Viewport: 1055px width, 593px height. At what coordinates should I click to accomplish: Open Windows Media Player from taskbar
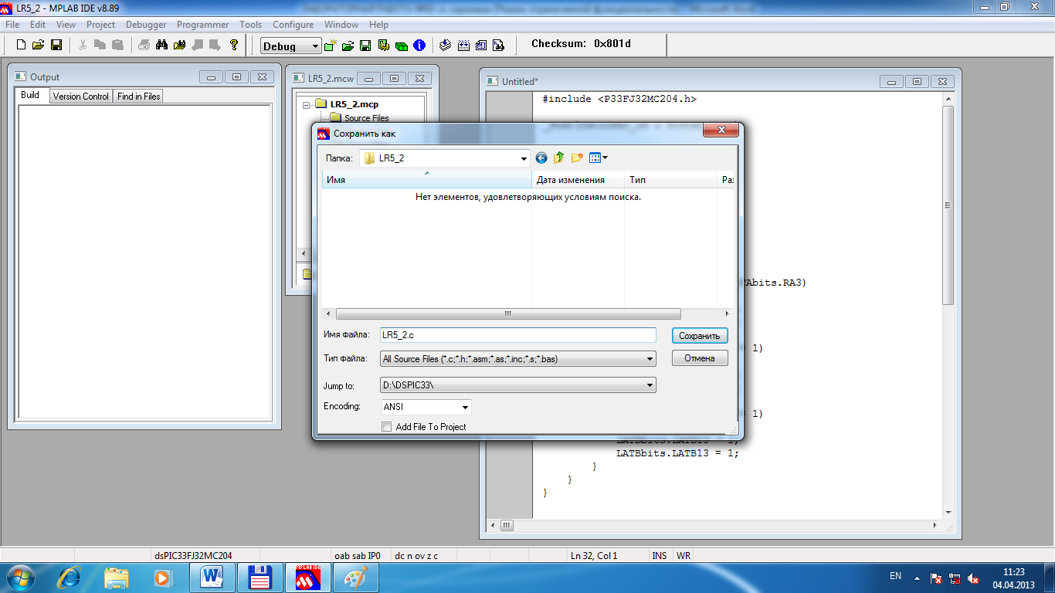click(x=163, y=577)
